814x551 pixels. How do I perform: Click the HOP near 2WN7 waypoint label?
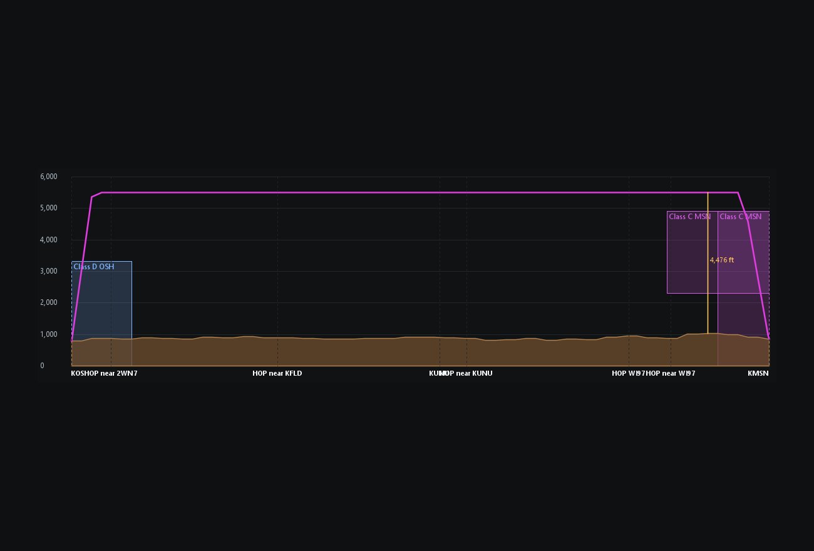pos(111,373)
